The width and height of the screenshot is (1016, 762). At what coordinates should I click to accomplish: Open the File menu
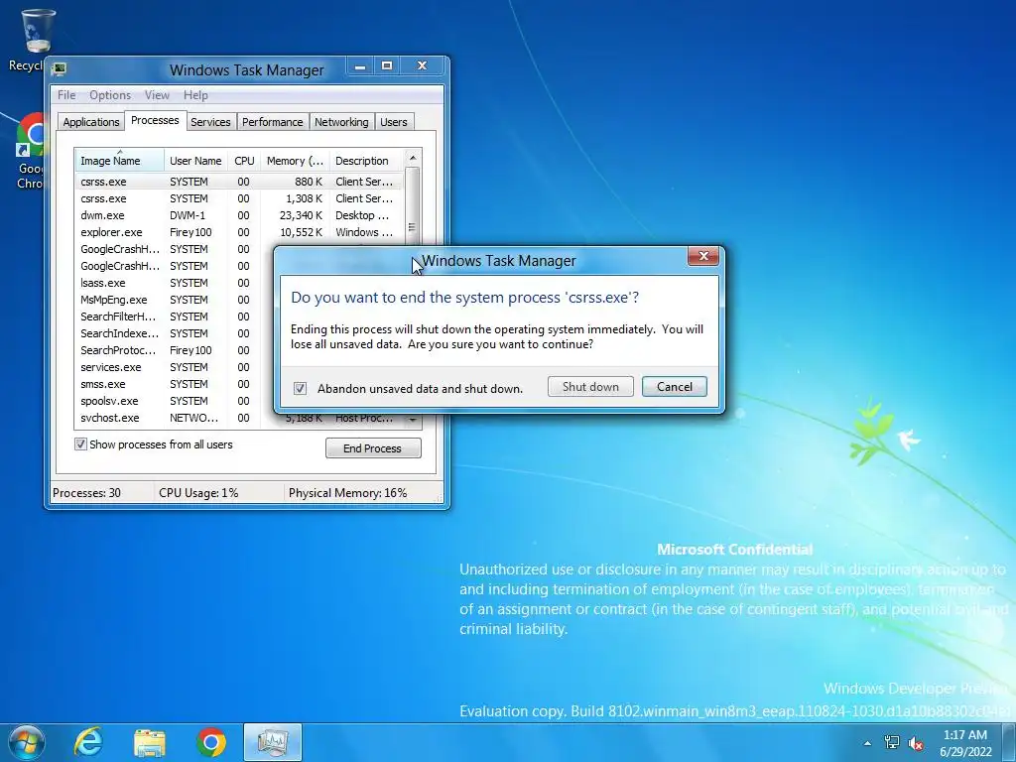66,95
